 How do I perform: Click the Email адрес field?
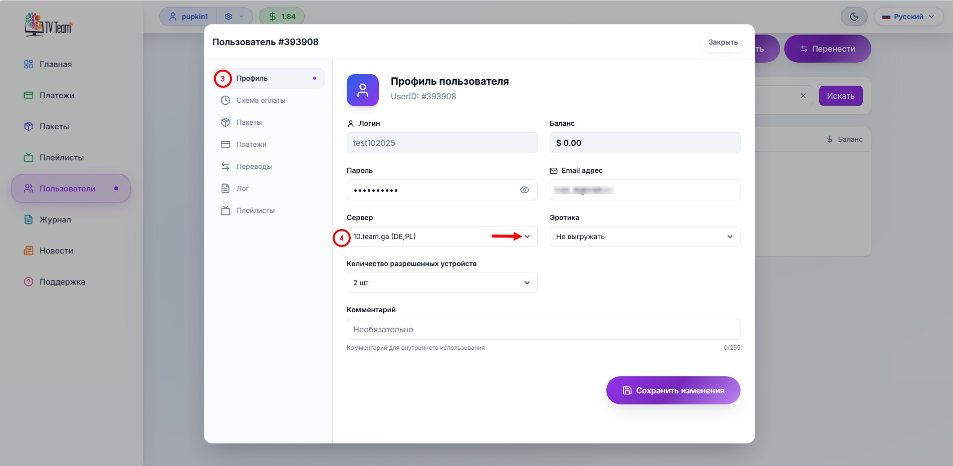(644, 190)
